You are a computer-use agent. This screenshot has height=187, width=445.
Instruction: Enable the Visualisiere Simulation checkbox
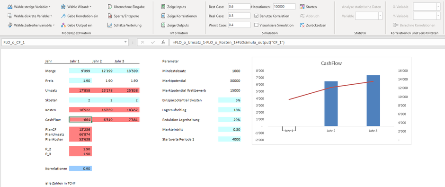click(x=257, y=25)
